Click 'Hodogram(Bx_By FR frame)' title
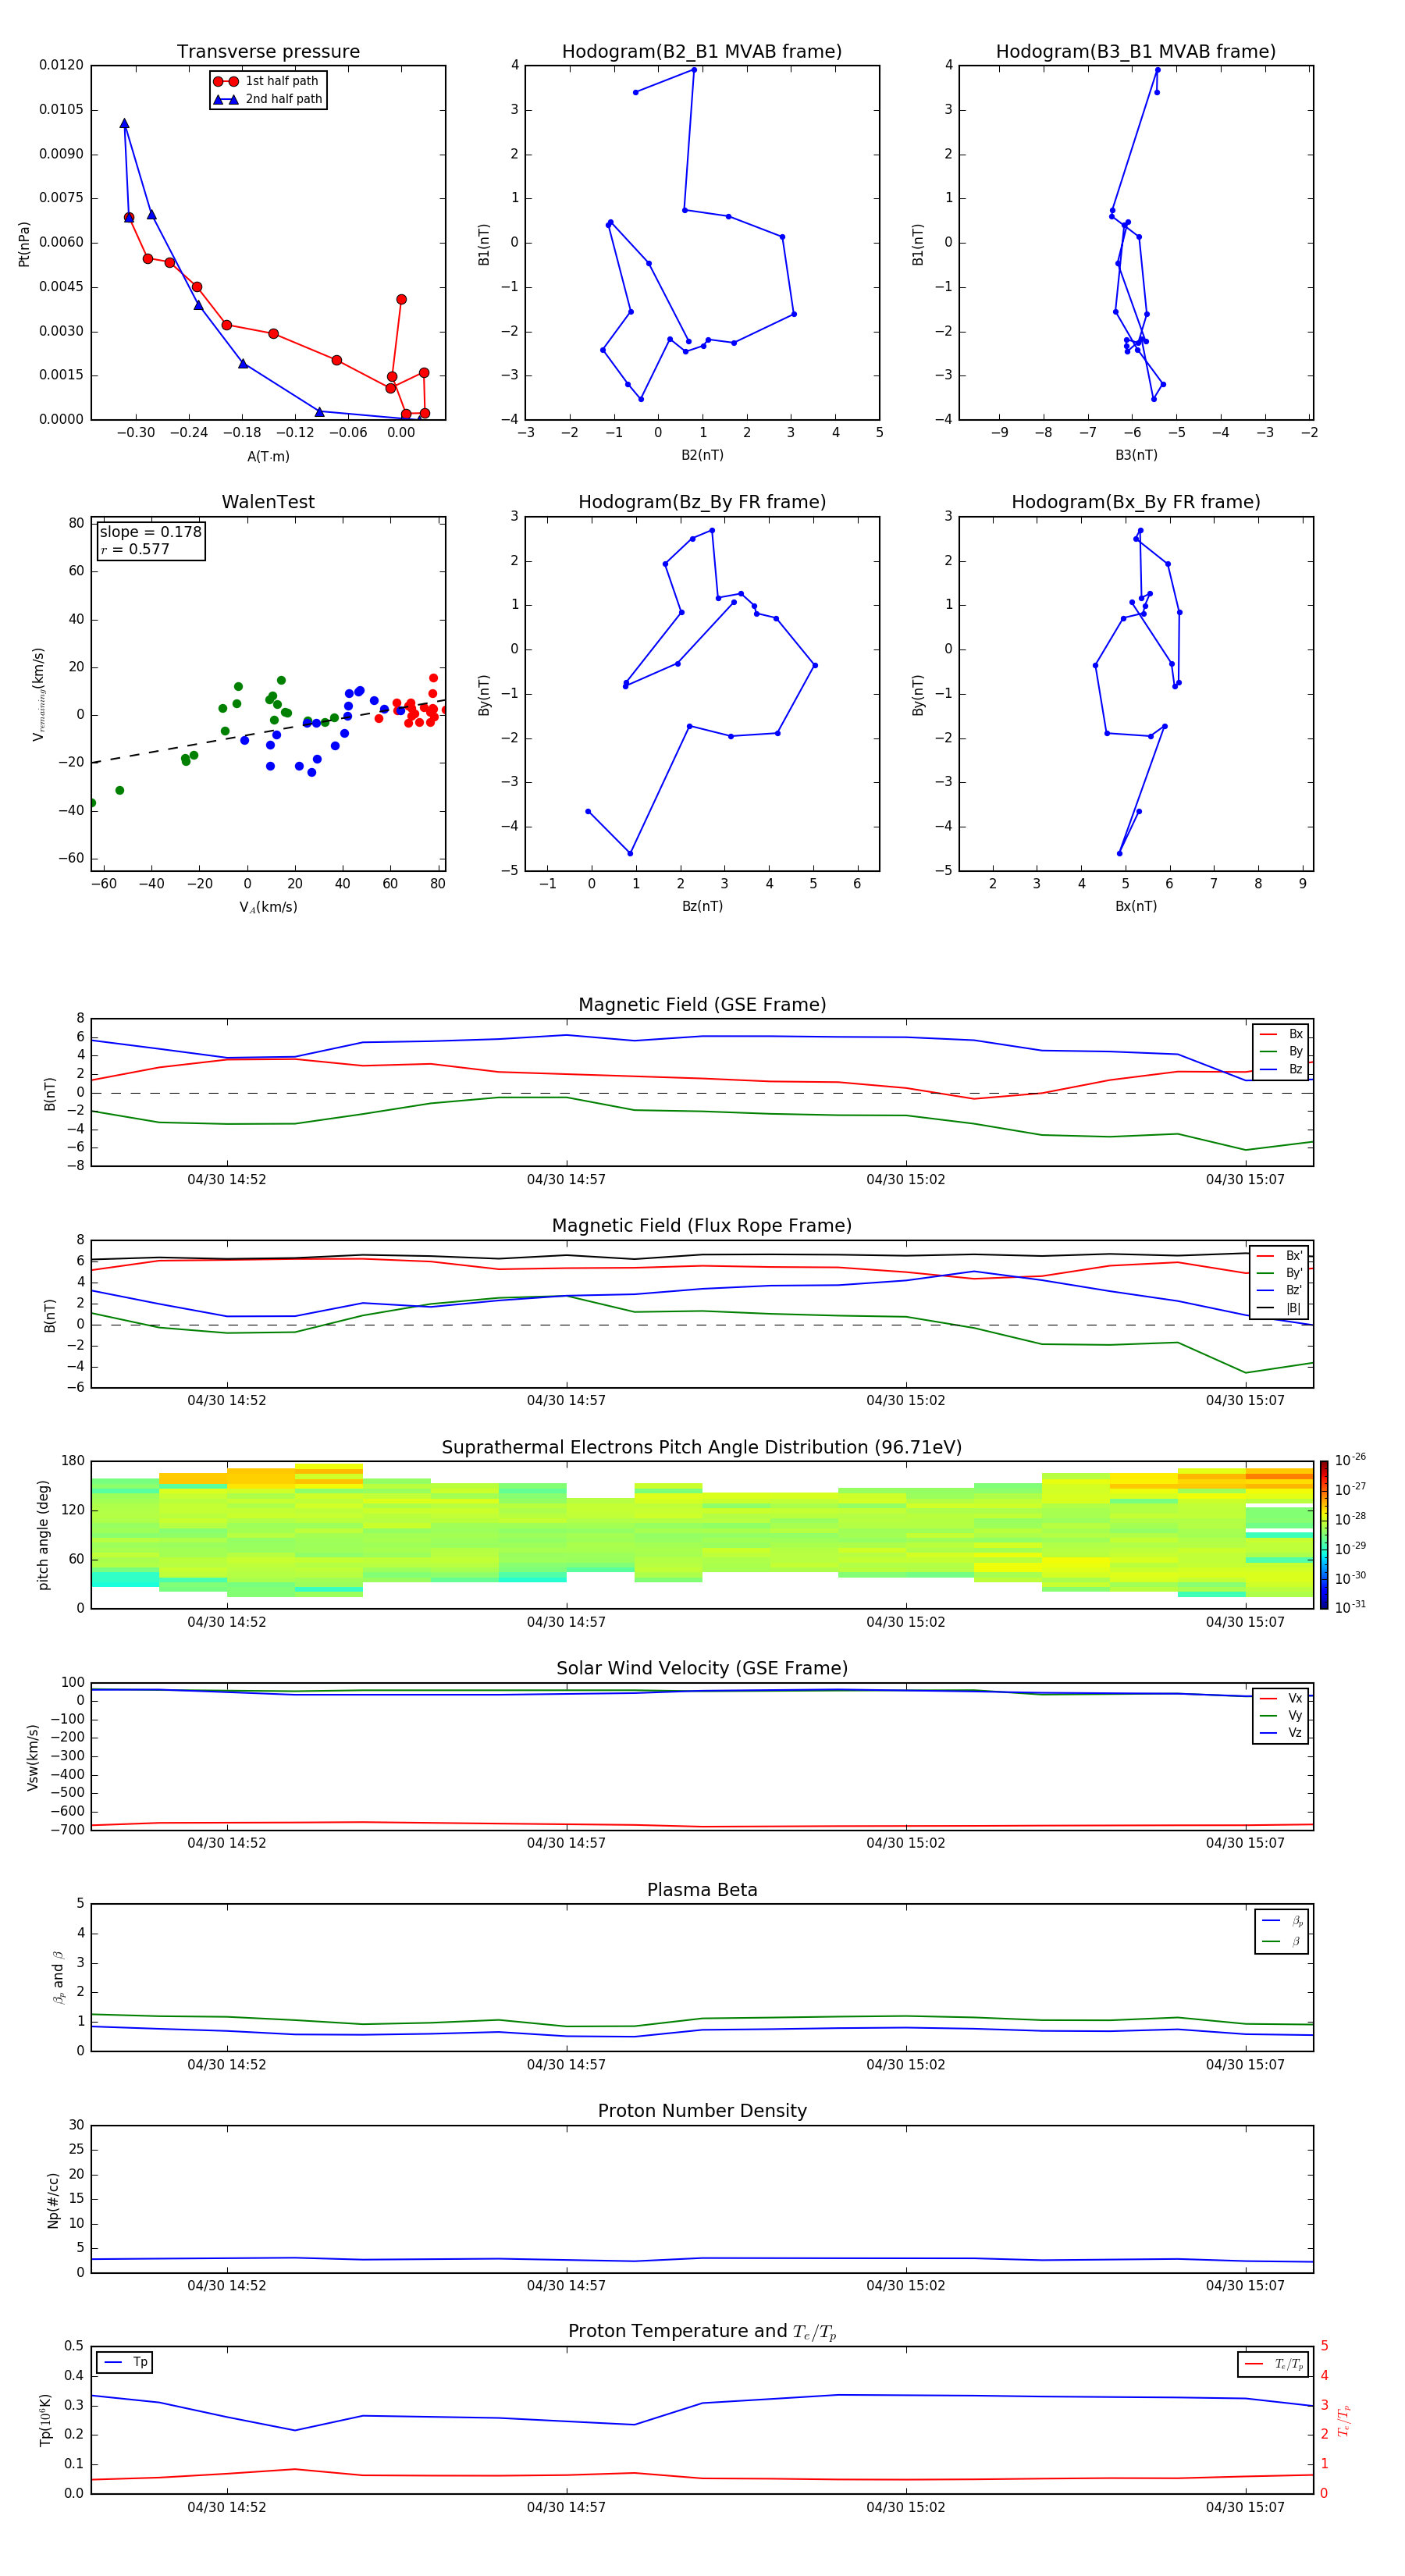Image resolution: width=1405 pixels, height=2576 pixels. tap(1136, 502)
